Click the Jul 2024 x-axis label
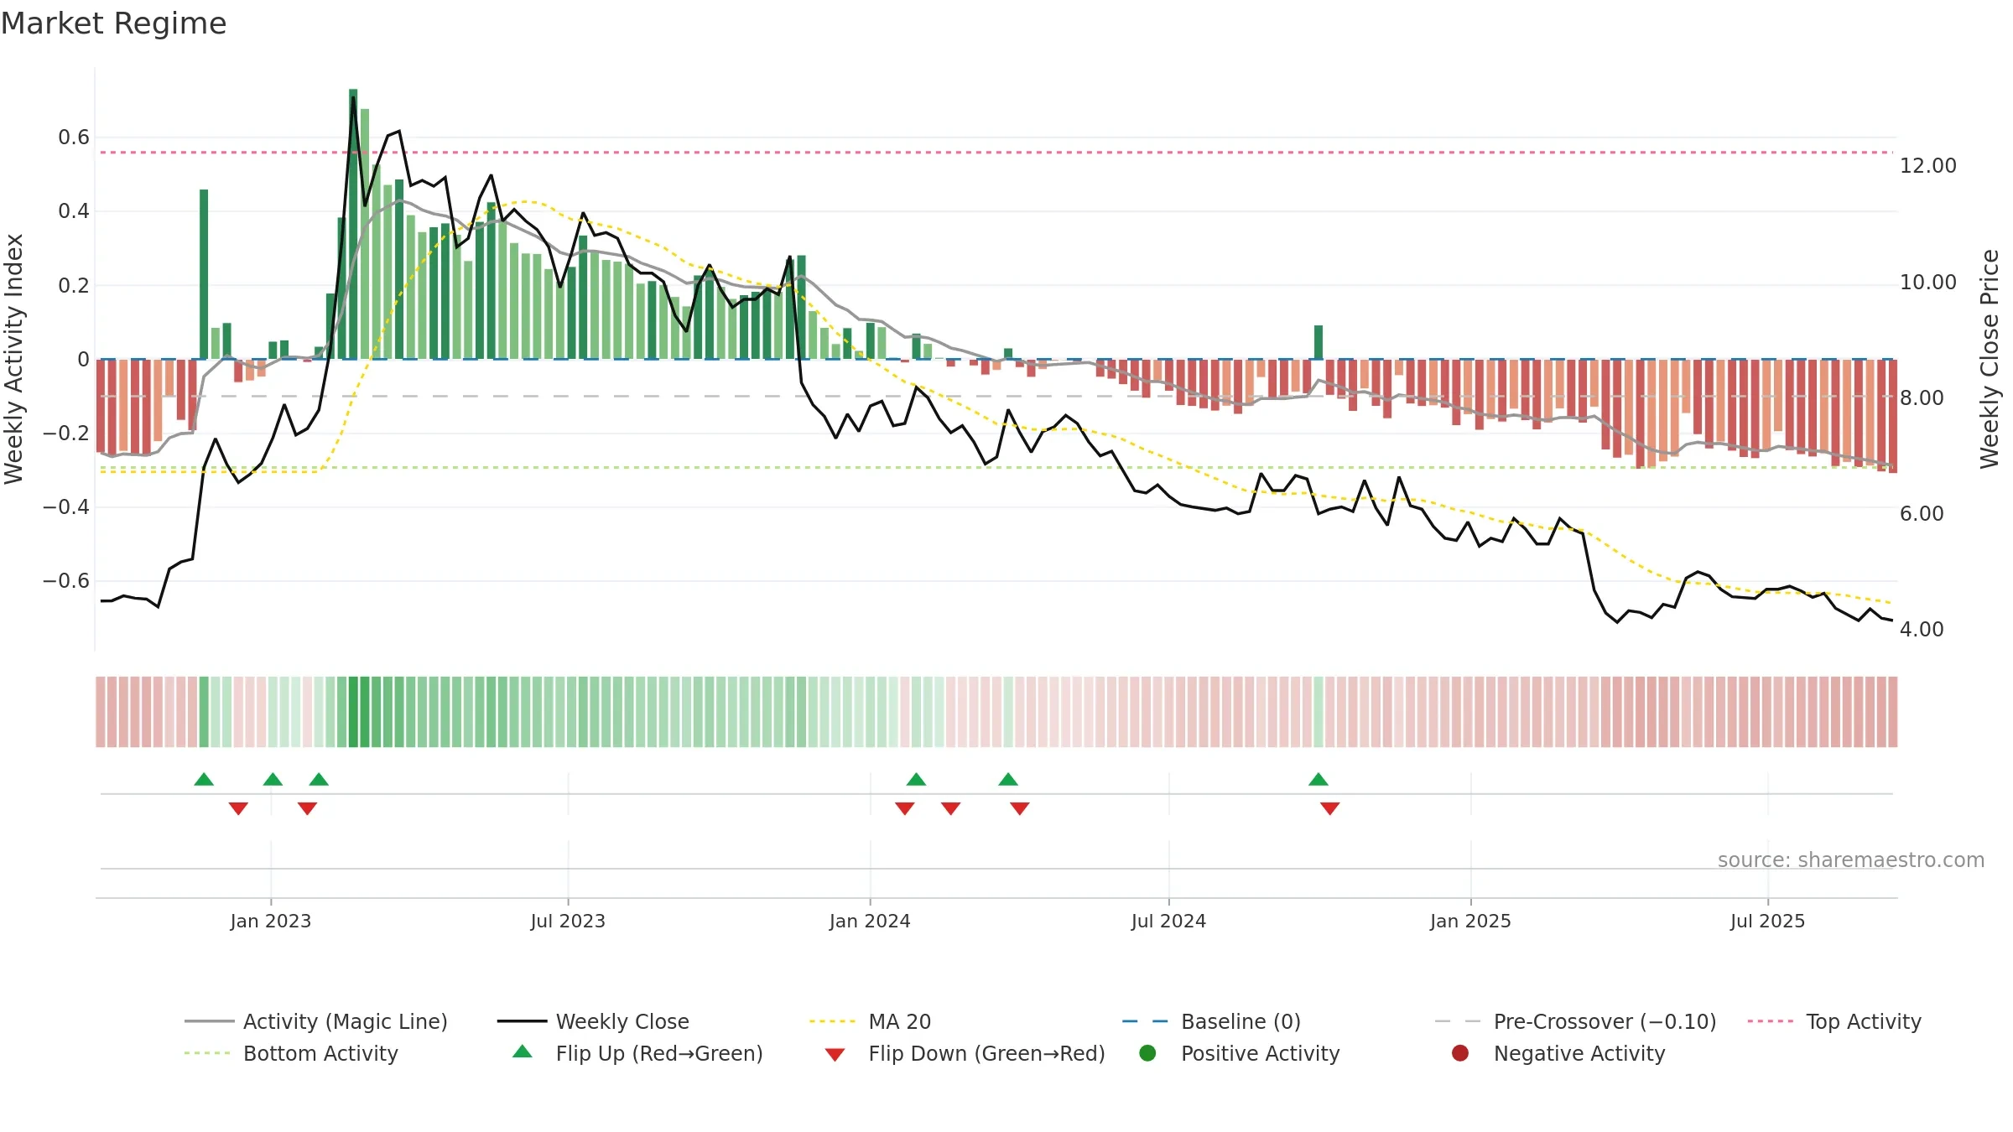The width and height of the screenshot is (2013, 1132). 1168,921
